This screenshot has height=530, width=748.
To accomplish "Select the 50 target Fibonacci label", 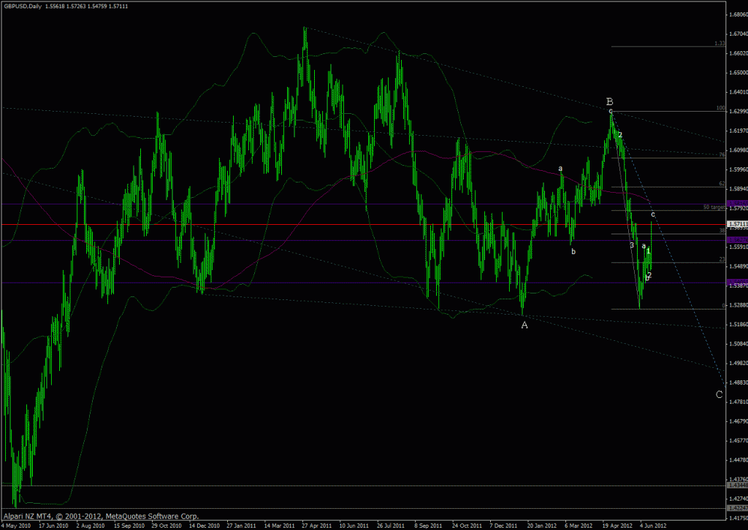I will [714, 207].
